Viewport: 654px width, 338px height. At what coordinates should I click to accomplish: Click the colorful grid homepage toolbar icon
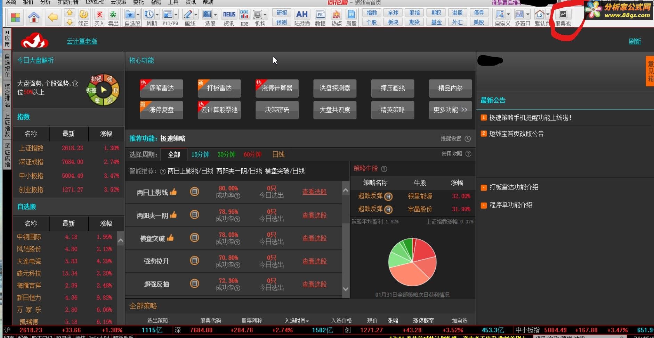tap(15, 17)
